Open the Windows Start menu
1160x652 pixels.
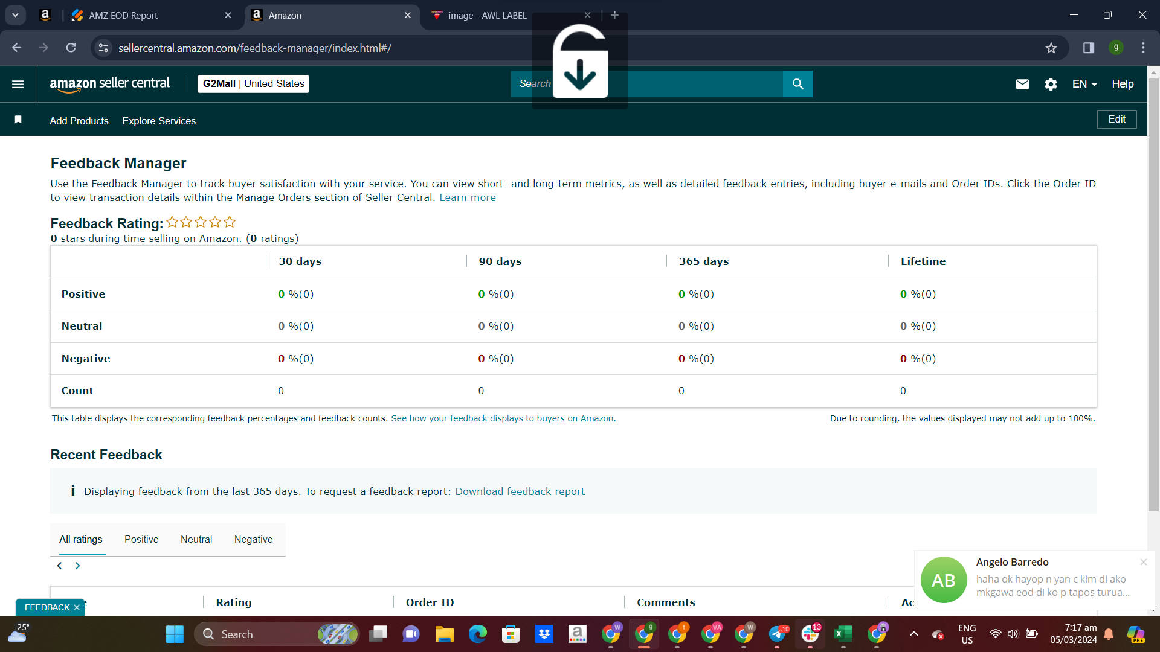175,634
